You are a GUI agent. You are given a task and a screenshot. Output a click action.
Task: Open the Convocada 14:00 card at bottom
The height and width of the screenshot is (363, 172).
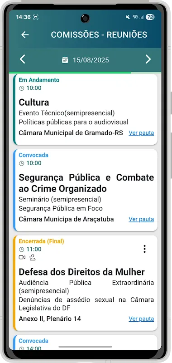86,343
